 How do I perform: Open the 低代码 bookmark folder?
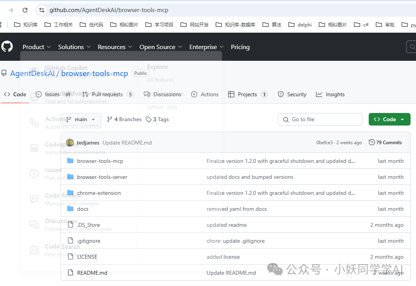coord(91,25)
